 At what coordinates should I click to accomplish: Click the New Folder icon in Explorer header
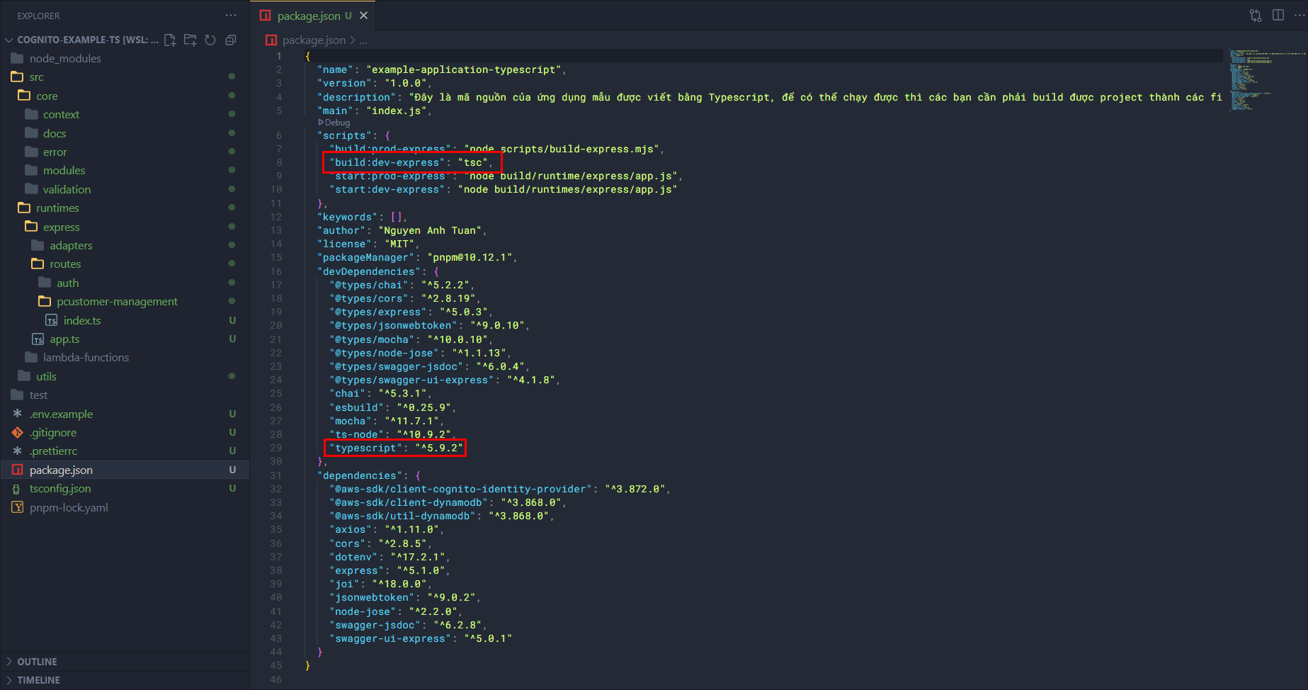pyautogui.click(x=190, y=40)
